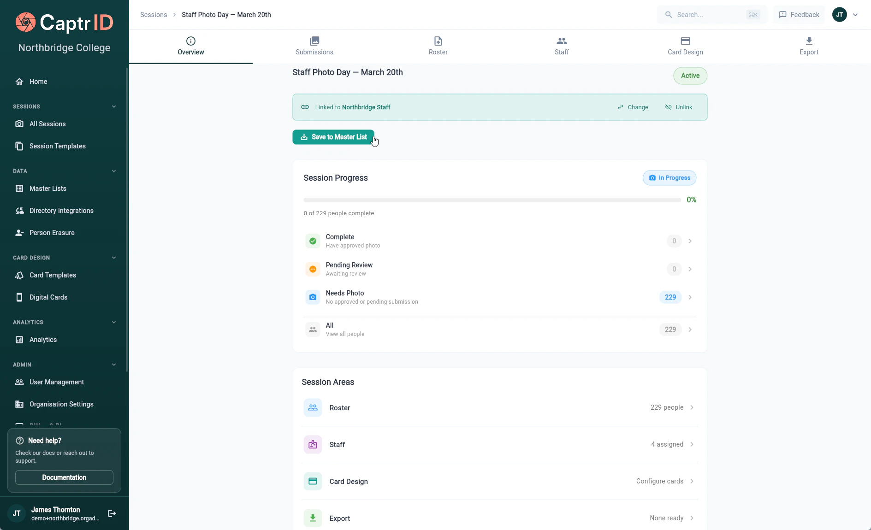Screen dimensions: 871x530
Task: Collapse the DATA sidebar section
Action: tap(114, 171)
